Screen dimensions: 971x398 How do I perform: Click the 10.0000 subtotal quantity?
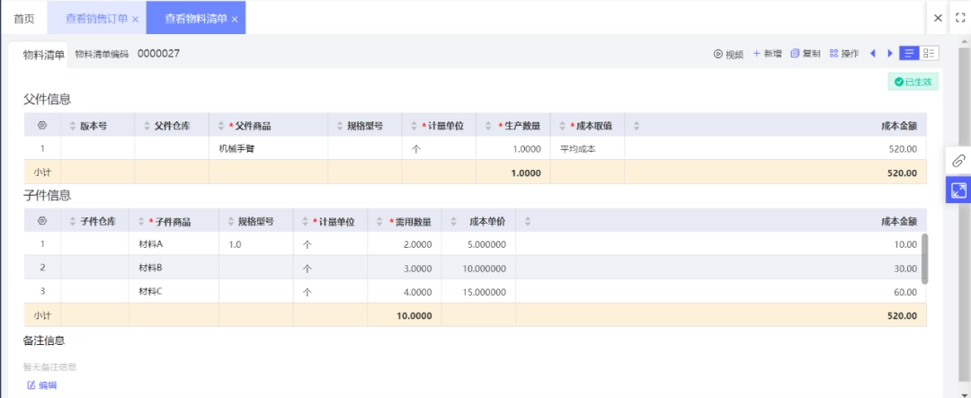[x=414, y=315]
